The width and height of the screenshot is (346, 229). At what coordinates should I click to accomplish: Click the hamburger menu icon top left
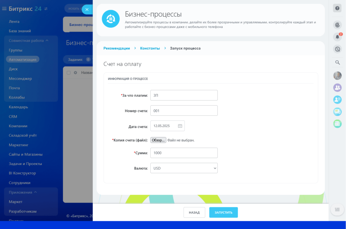(4, 9)
